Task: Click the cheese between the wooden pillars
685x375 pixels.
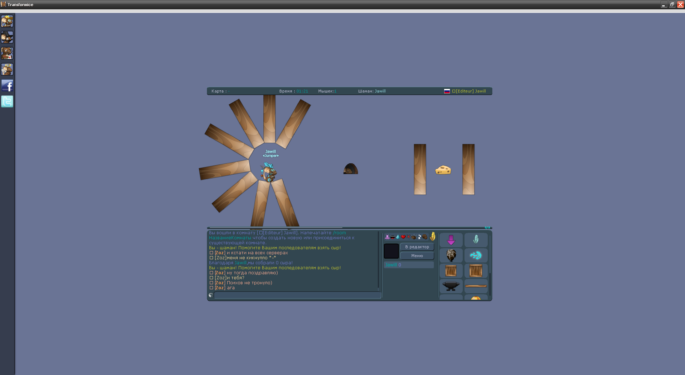Action: 443,170
